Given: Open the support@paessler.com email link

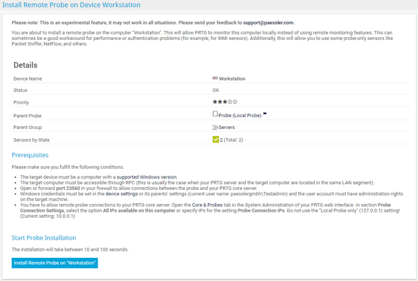Looking at the screenshot, I should 268,23.
